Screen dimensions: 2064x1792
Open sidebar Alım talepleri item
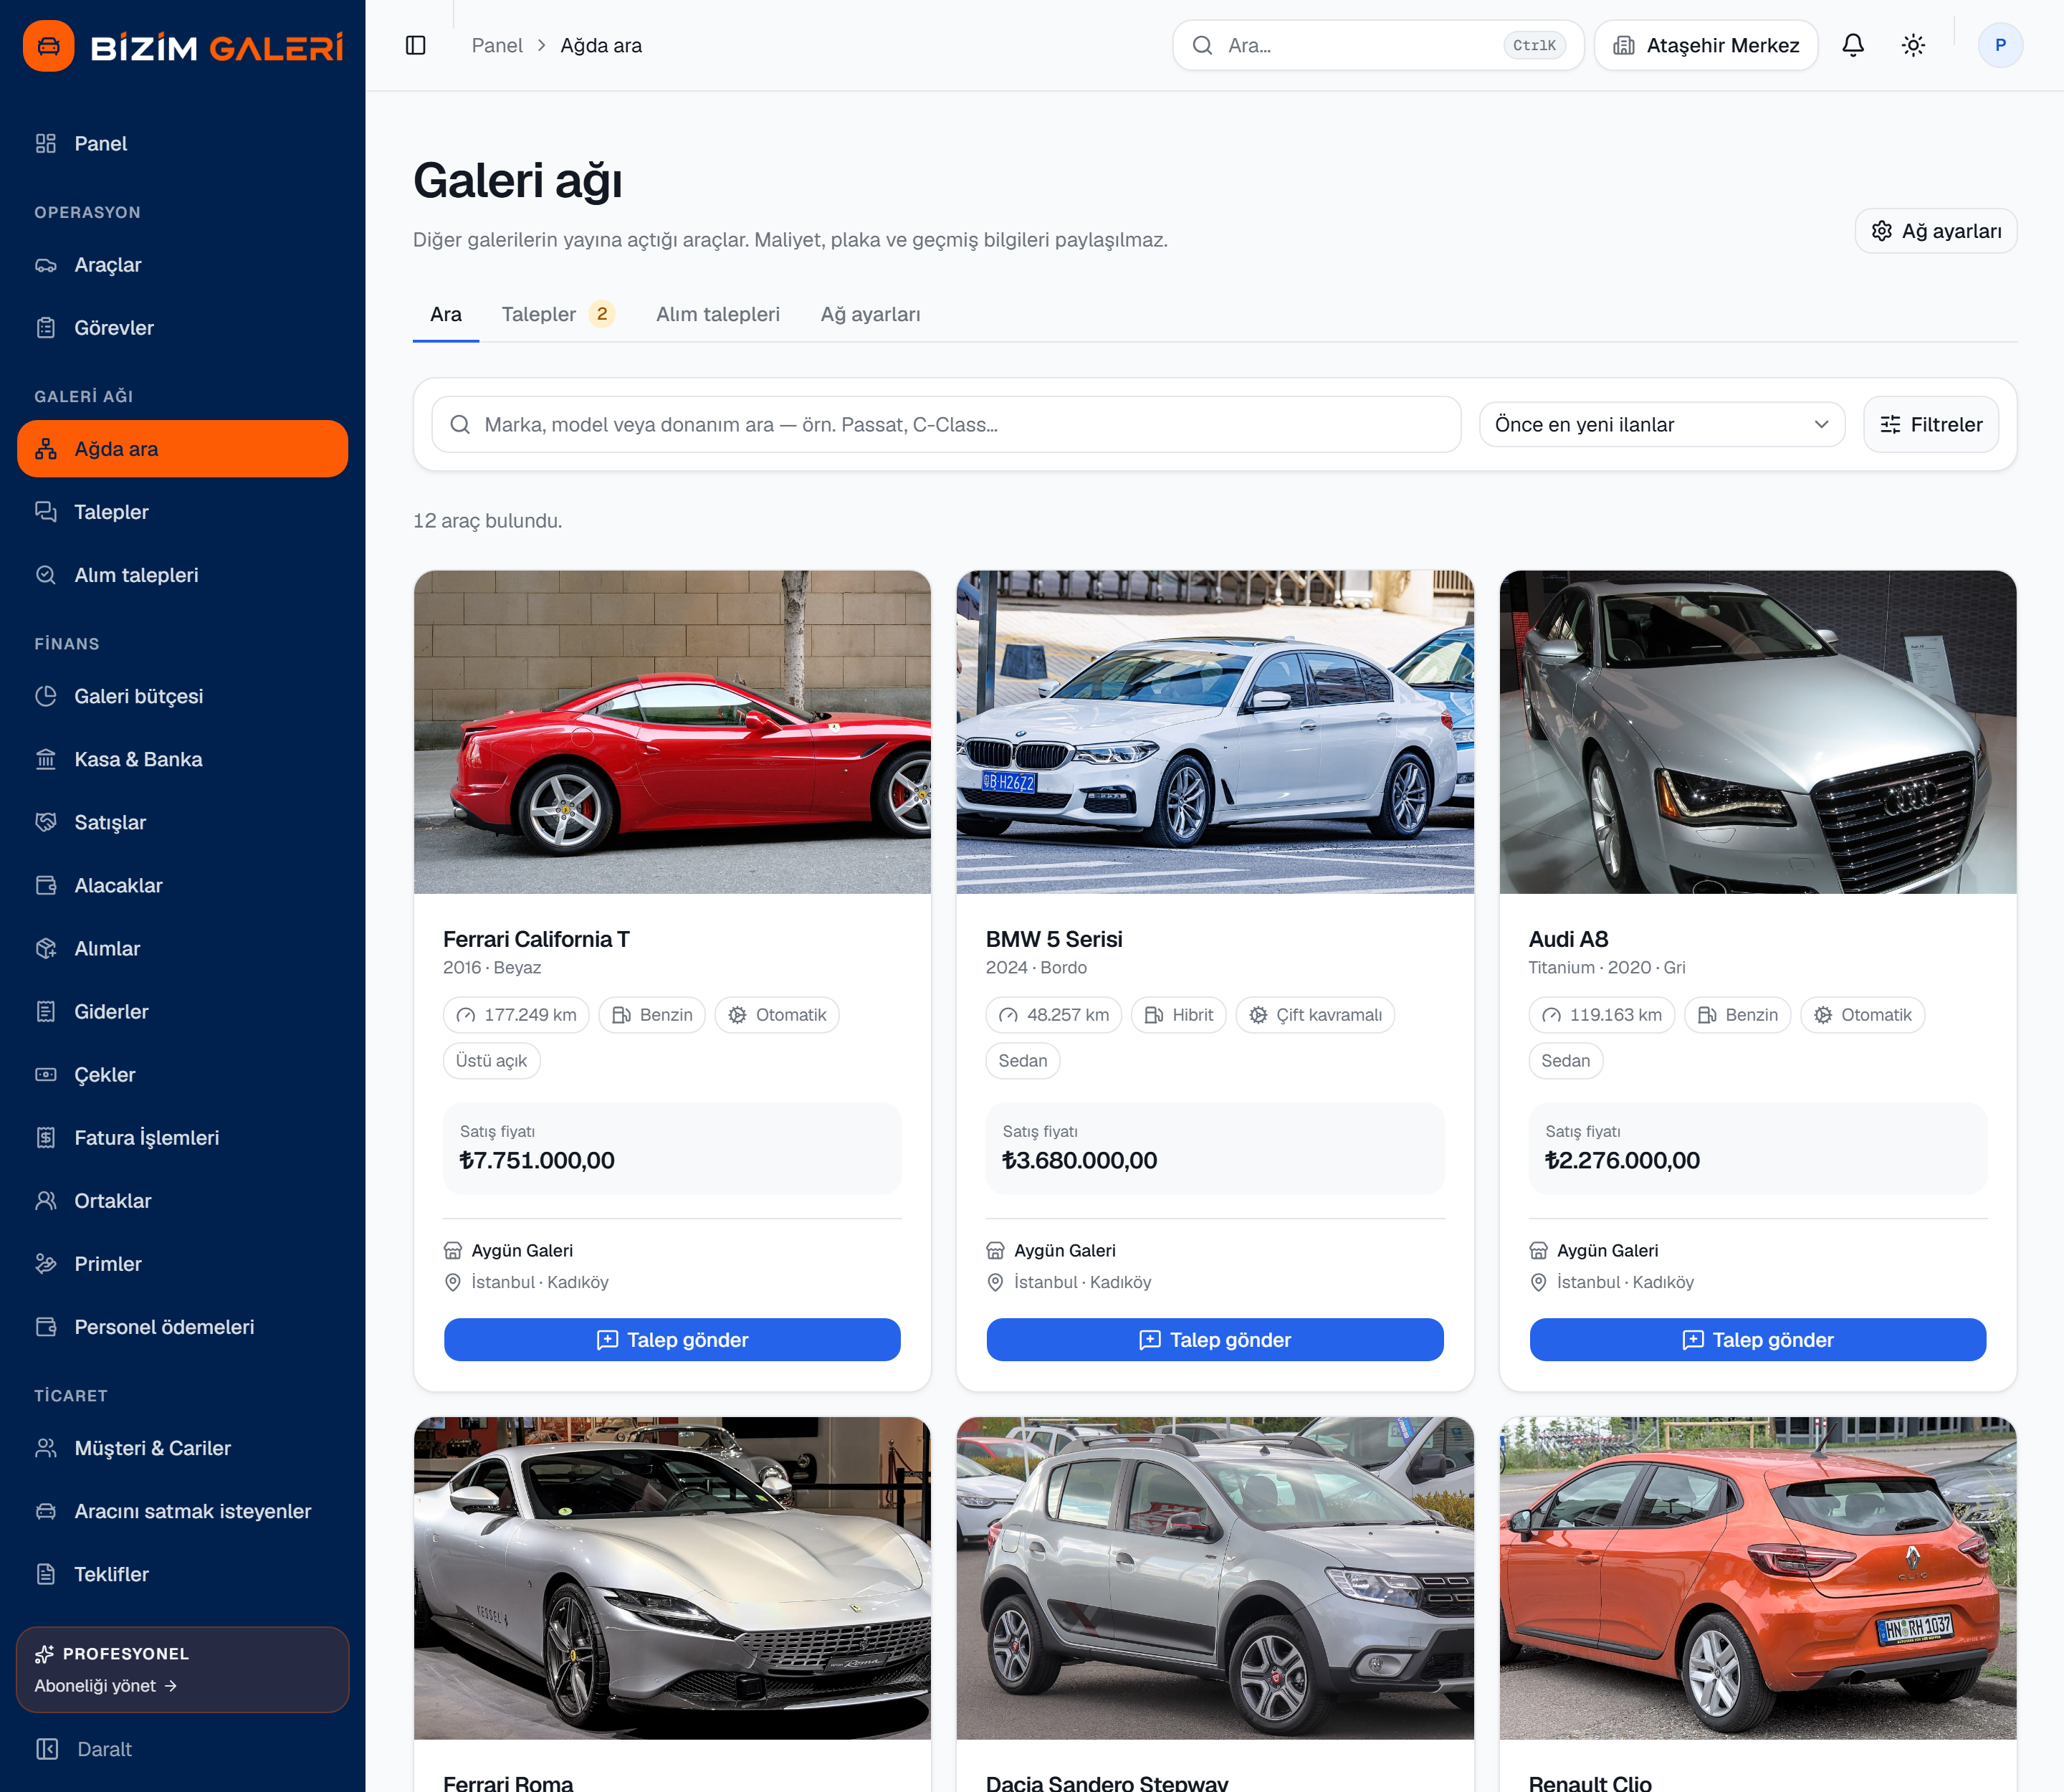182,575
